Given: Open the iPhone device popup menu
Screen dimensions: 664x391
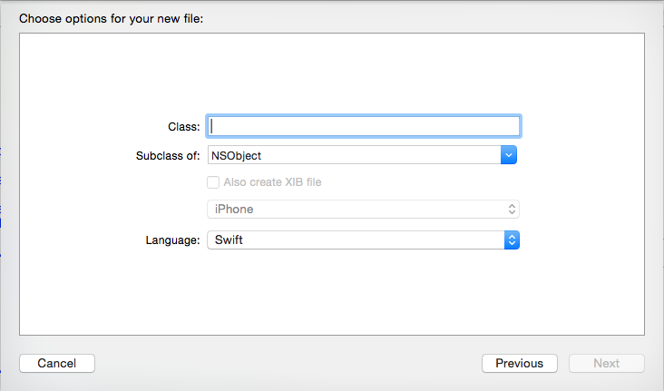Looking at the screenshot, I should (x=363, y=210).
